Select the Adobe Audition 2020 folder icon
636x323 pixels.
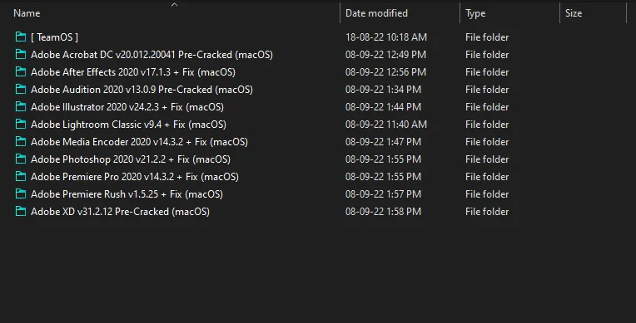pyautogui.click(x=20, y=89)
